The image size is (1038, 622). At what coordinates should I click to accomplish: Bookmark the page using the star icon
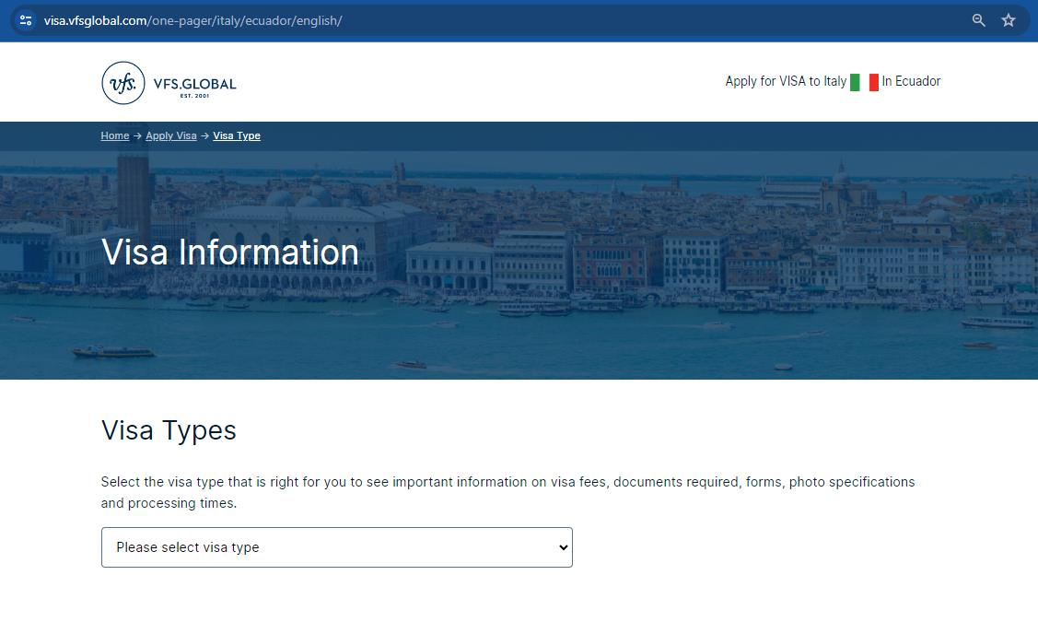coord(1009,19)
